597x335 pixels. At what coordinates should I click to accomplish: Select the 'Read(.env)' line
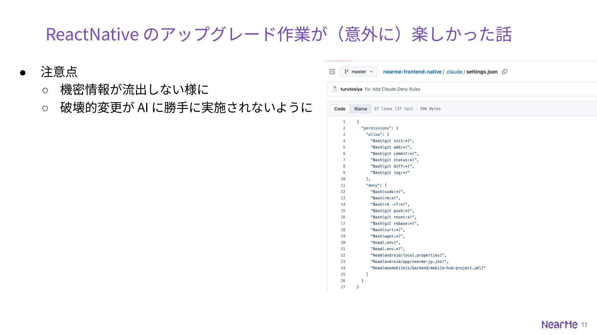385,243
